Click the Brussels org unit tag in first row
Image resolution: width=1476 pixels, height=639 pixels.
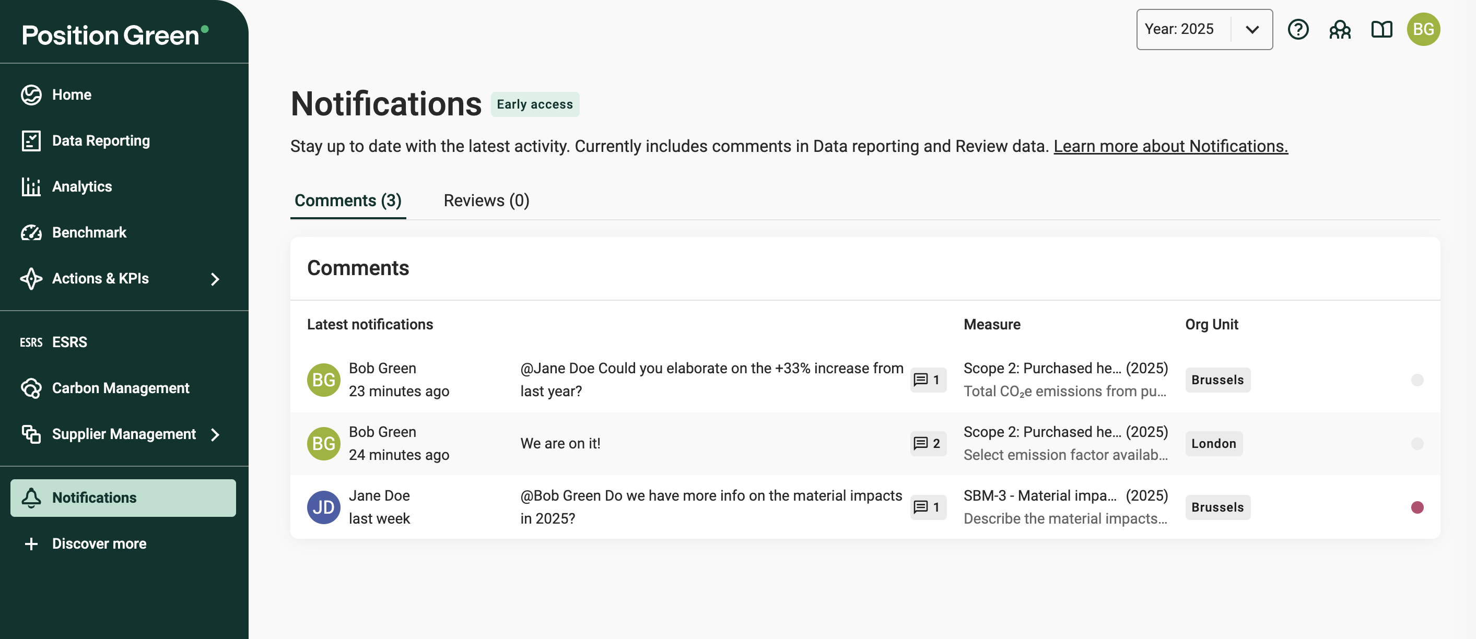click(x=1217, y=380)
